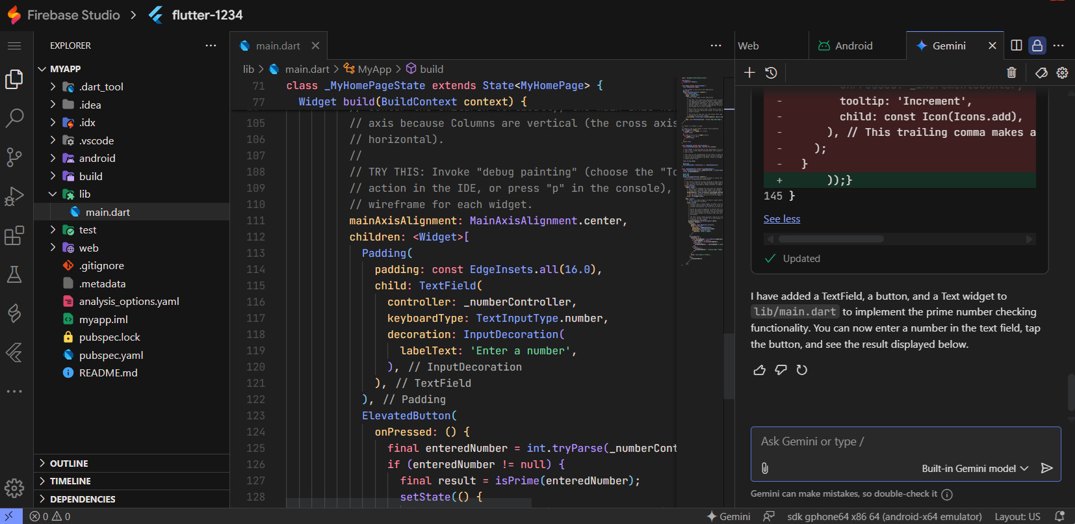
Task: Click the remote connection indicator in status bar
Action: (10, 516)
